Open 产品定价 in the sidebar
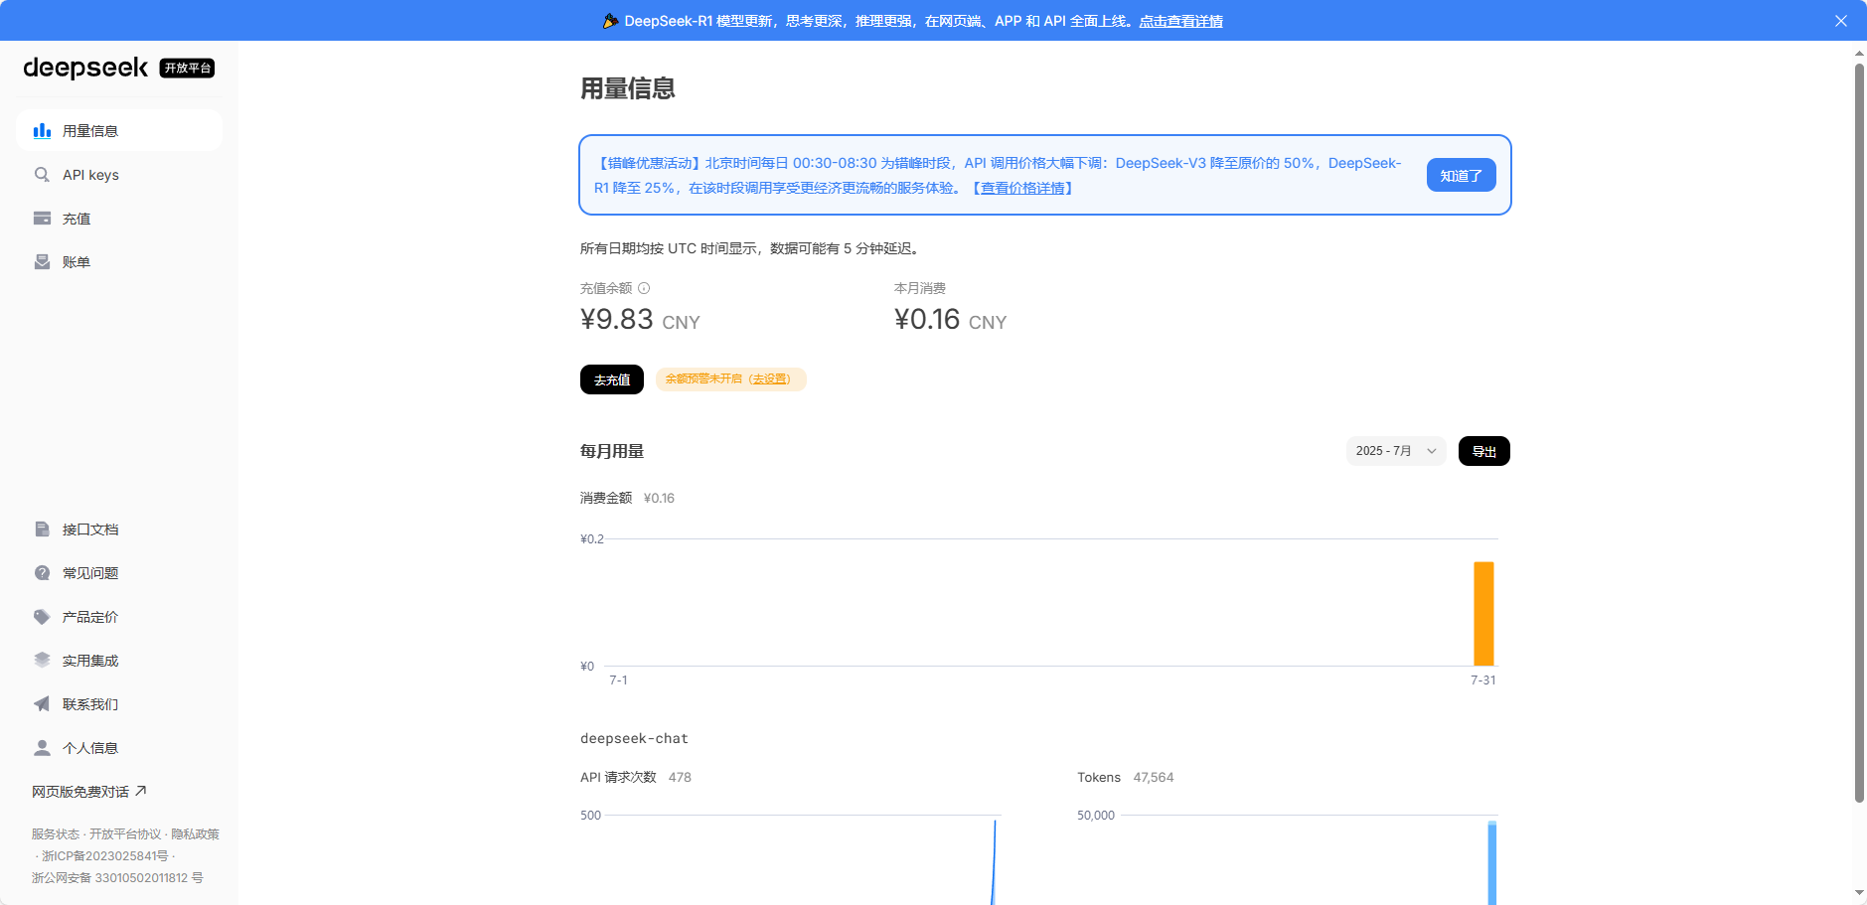The height and width of the screenshot is (905, 1867). coord(119,617)
